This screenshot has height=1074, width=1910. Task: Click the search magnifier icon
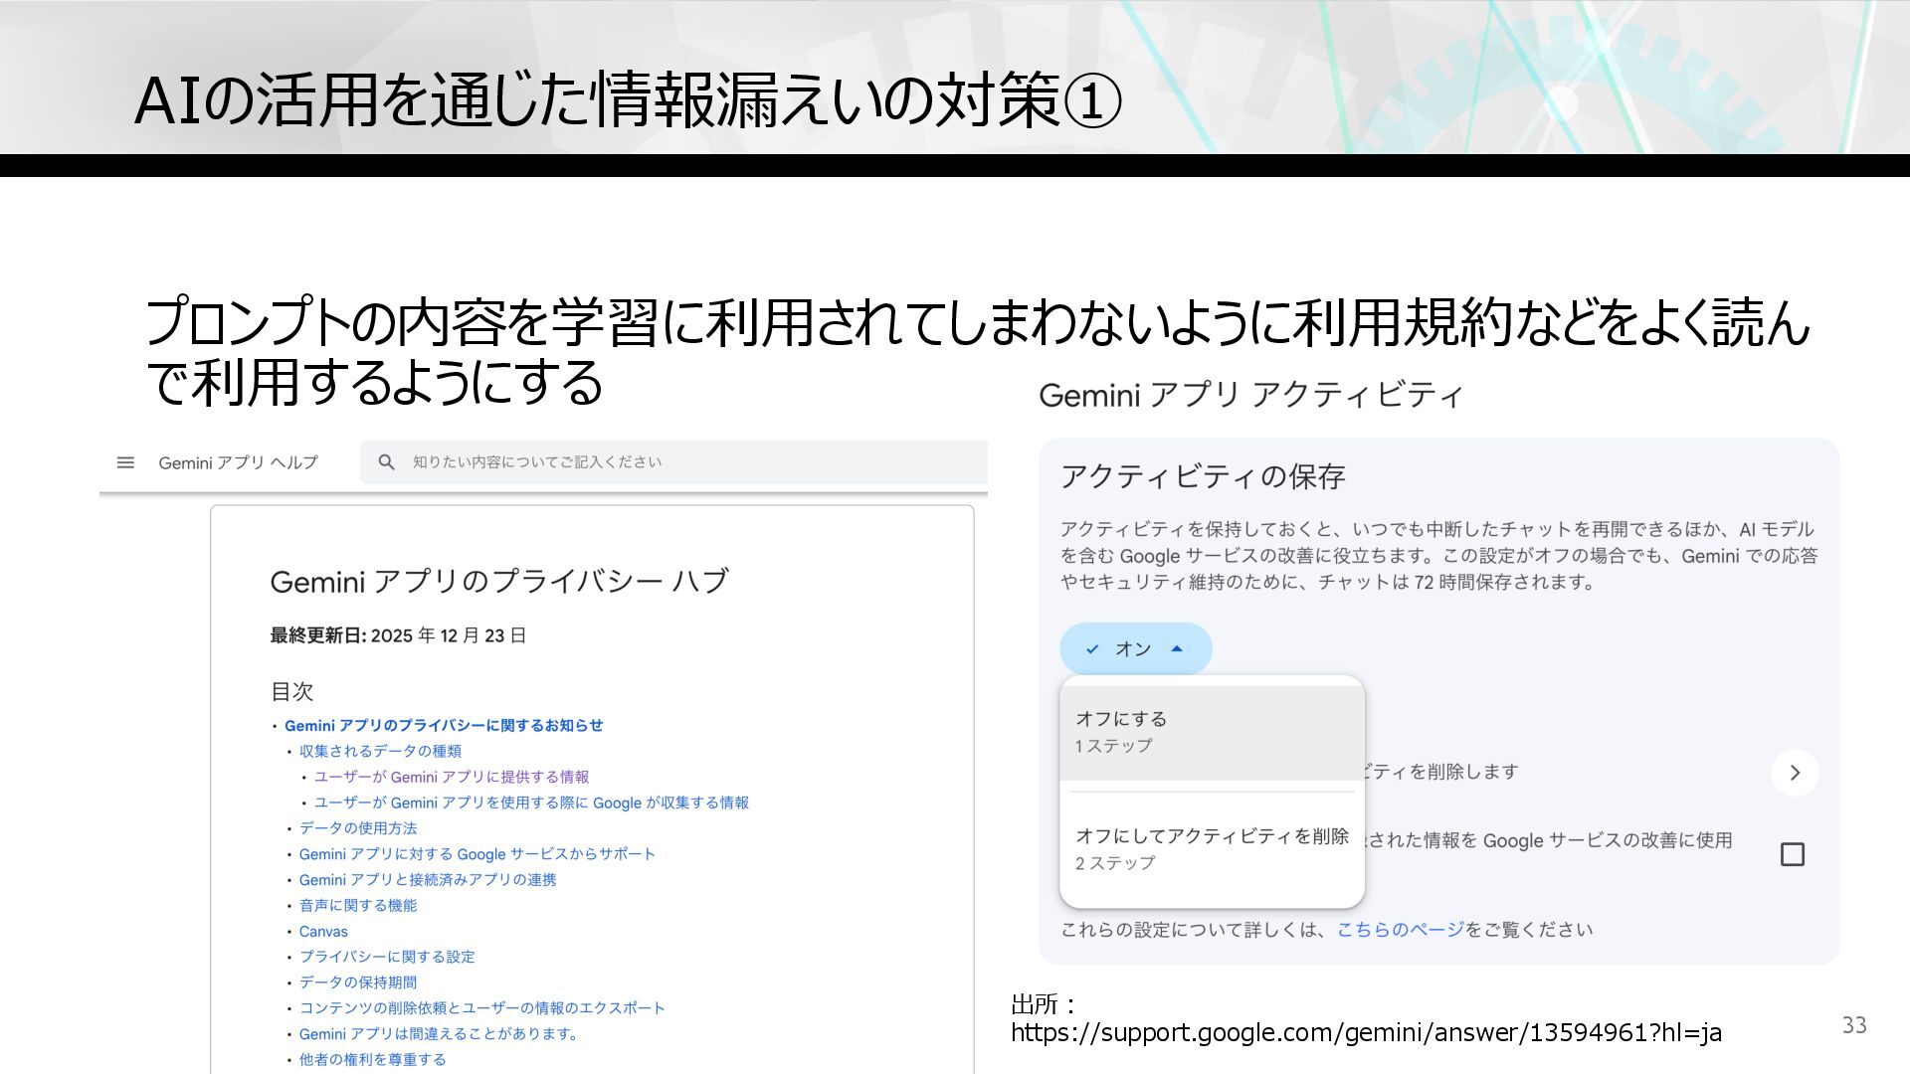click(x=387, y=462)
